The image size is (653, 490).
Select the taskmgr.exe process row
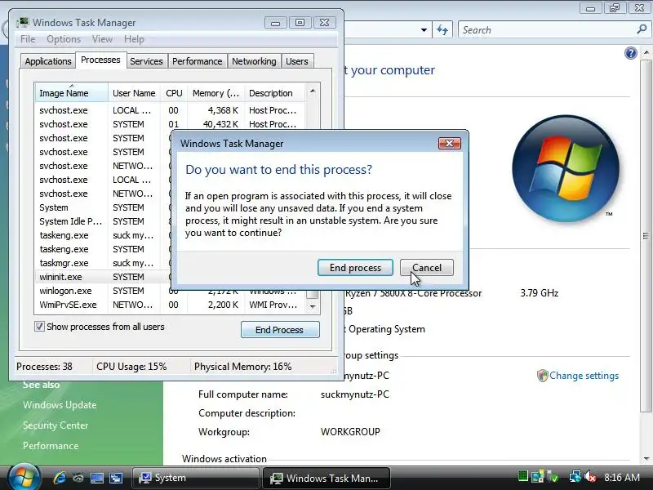(103, 263)
